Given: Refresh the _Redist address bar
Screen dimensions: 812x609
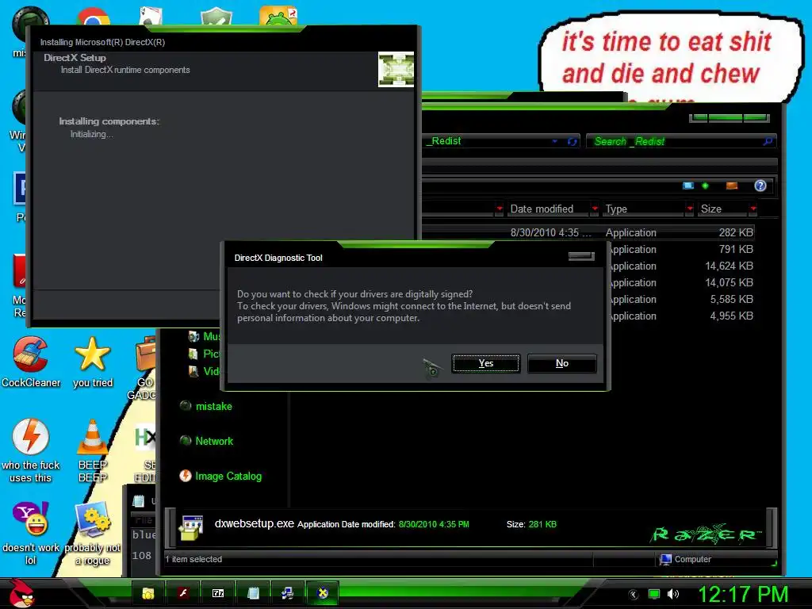Looking at the screenshot, I should 573,141.
